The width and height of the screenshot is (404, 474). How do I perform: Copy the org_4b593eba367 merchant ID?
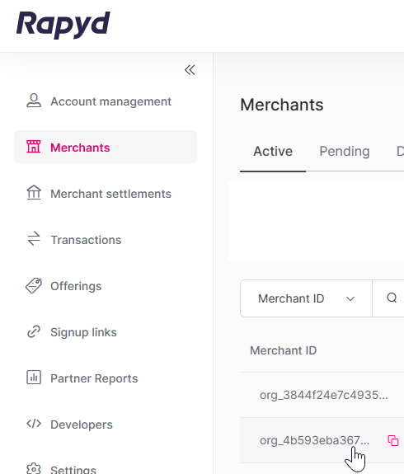pos(392,440)
